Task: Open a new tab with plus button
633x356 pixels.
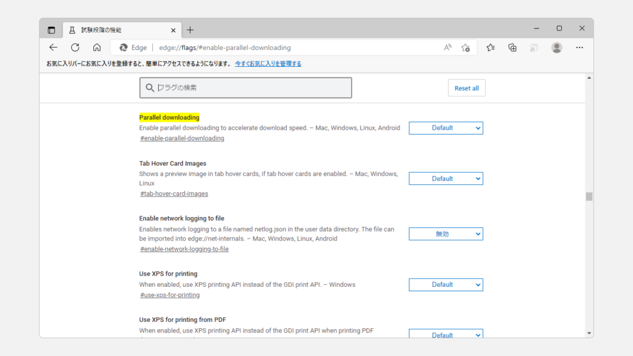Action: [x=190, y=30]
